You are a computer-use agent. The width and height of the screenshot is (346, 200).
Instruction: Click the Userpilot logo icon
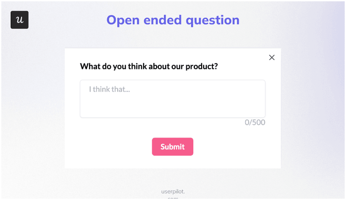pyautogui.click(x=19, y=20)
